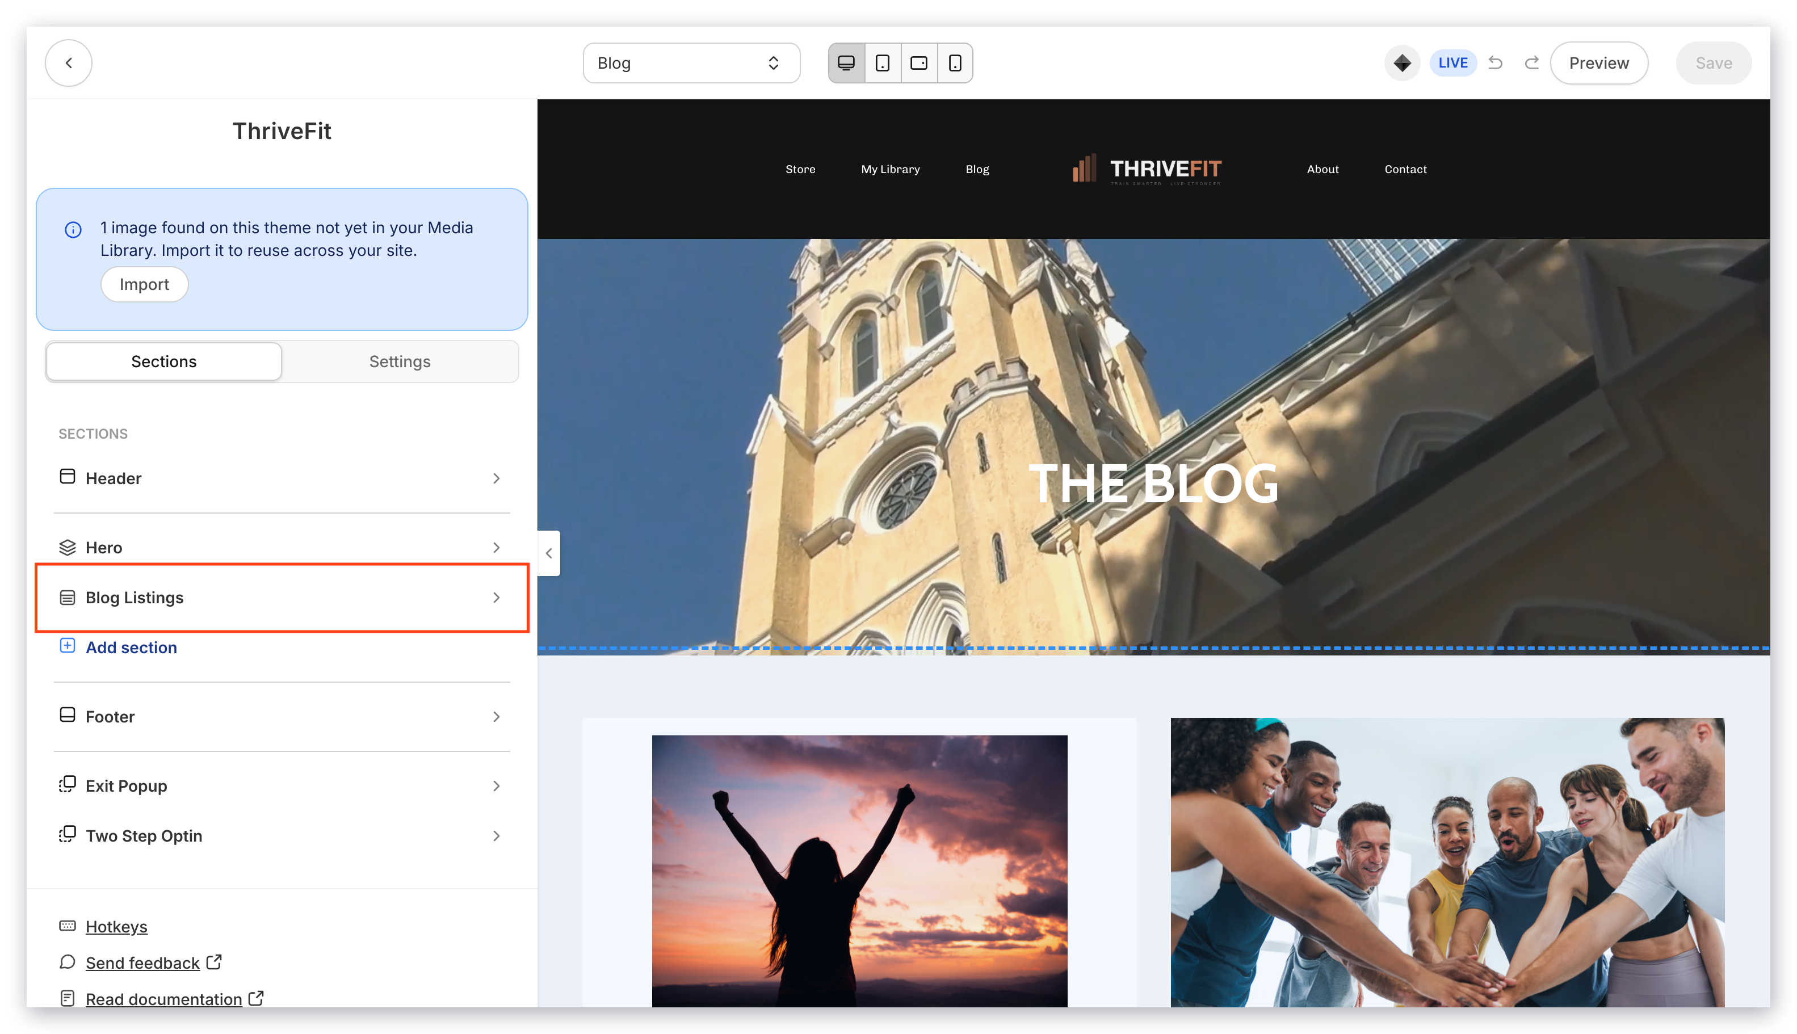Open the Hotkeys link

coord(116,927)
